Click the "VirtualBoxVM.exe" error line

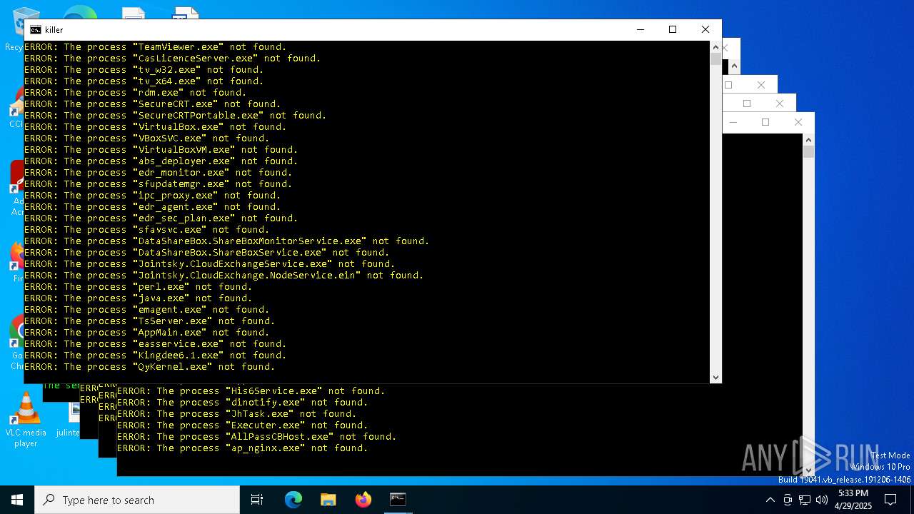pyautogui.click(x=161, y=150)
